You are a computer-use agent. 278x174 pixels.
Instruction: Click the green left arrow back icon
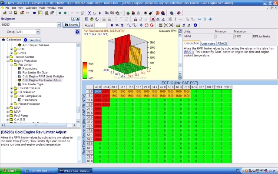[60, 13]
